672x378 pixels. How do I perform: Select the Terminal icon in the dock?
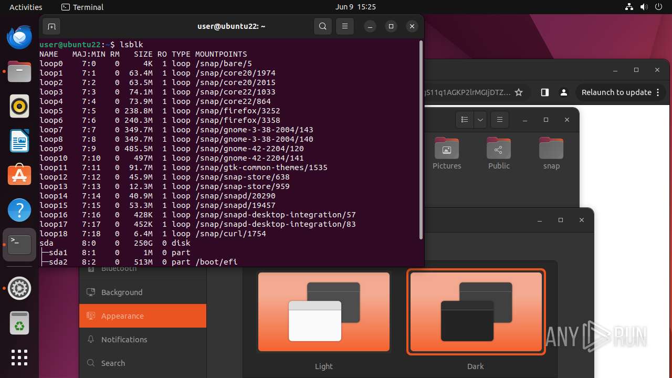click(19, 245)
